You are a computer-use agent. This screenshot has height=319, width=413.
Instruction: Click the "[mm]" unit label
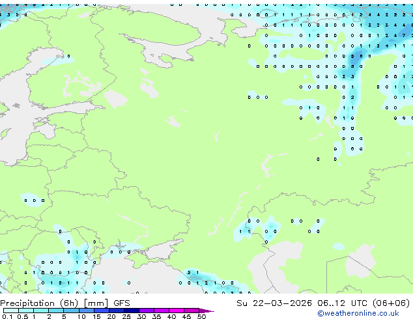point(96,303)
